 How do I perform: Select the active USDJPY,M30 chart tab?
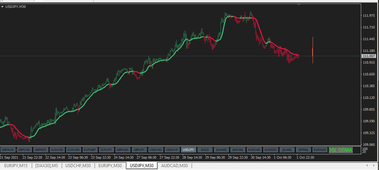coord(142,166)
